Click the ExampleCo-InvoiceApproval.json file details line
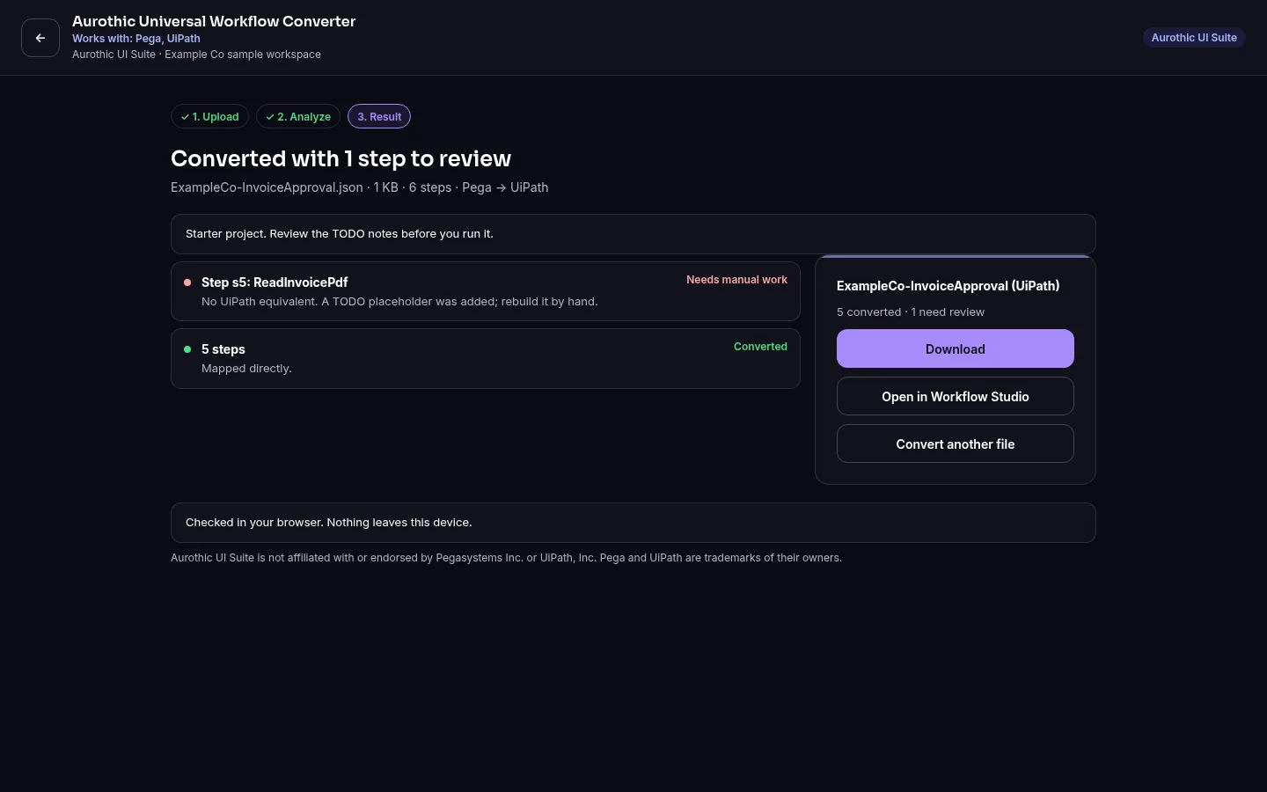 (359, 187)
